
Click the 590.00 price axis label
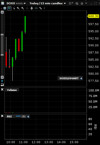pyautogui.click(x=93, y=45)
